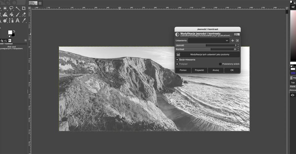296x154 pixels.
Task: Click 'Modyfikacja tych ustawień jako poziomy' button
Action: tap(208, 55)
